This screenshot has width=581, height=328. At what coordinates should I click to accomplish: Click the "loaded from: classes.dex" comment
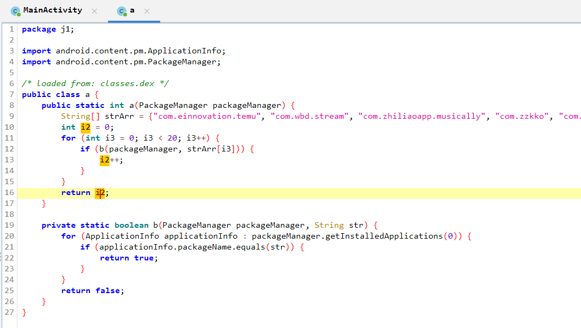pos(95,83)
